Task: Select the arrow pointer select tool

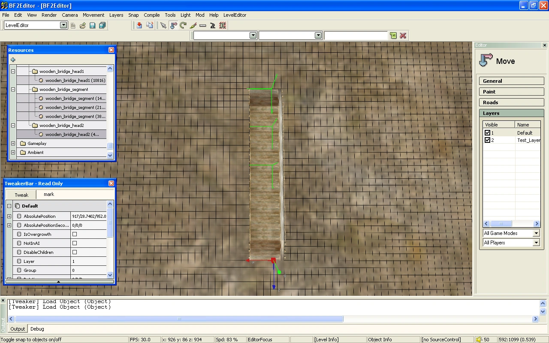Action: click(x=163, y=25)
